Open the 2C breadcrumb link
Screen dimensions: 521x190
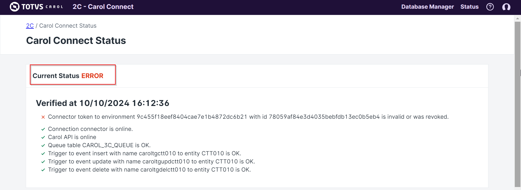[30, 26]
